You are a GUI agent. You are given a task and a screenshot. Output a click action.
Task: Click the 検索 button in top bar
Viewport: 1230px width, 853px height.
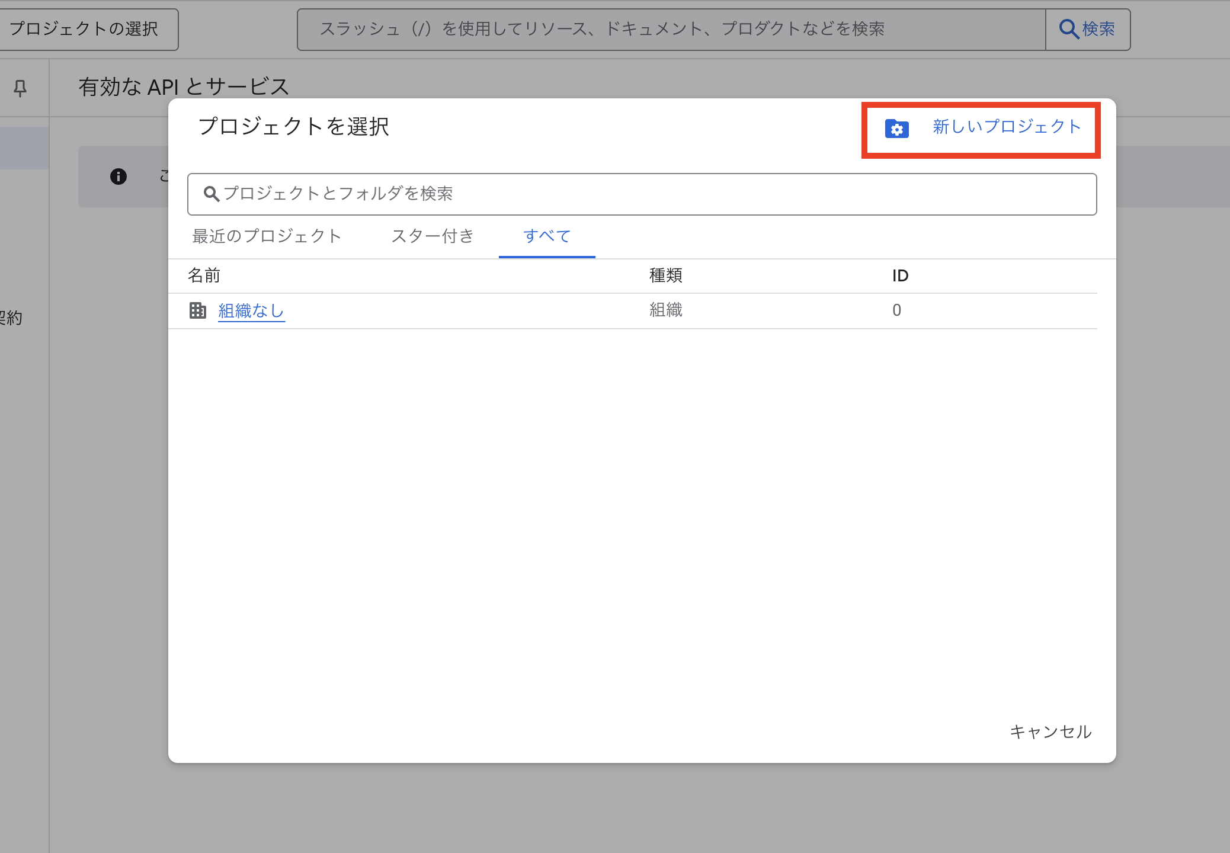(x=1087, y=29)
